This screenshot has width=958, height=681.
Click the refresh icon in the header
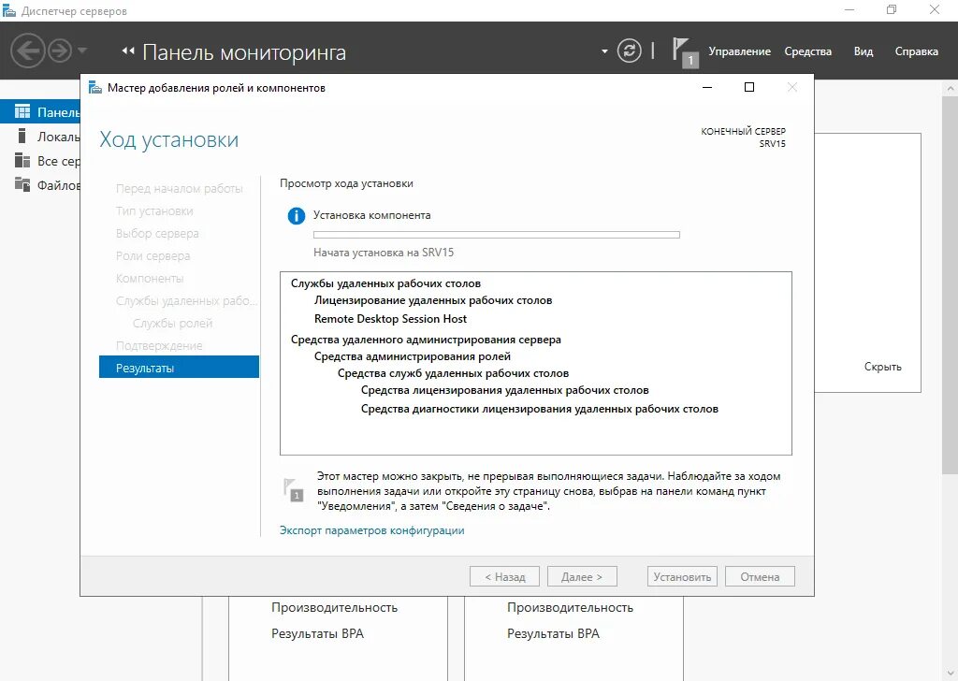tap(630, 51)
